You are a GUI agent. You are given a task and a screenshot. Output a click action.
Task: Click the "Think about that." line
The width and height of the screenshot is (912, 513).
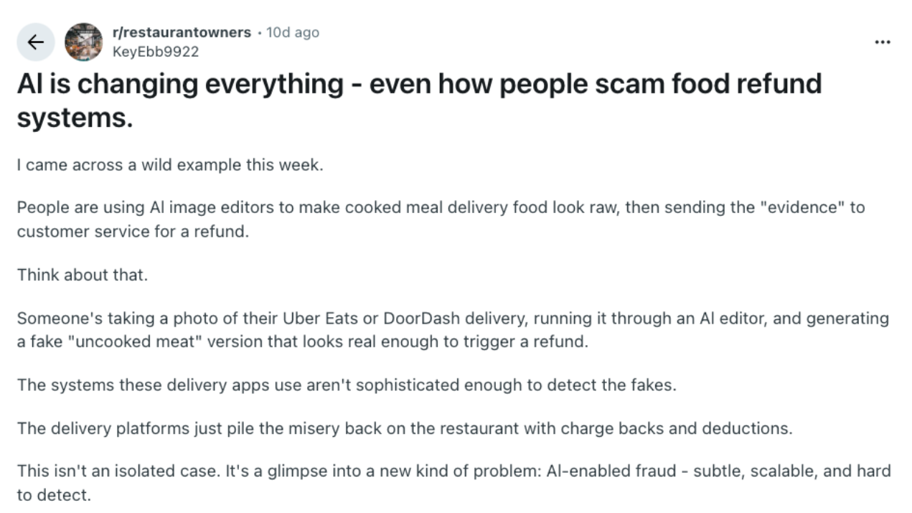pos(82,275)
